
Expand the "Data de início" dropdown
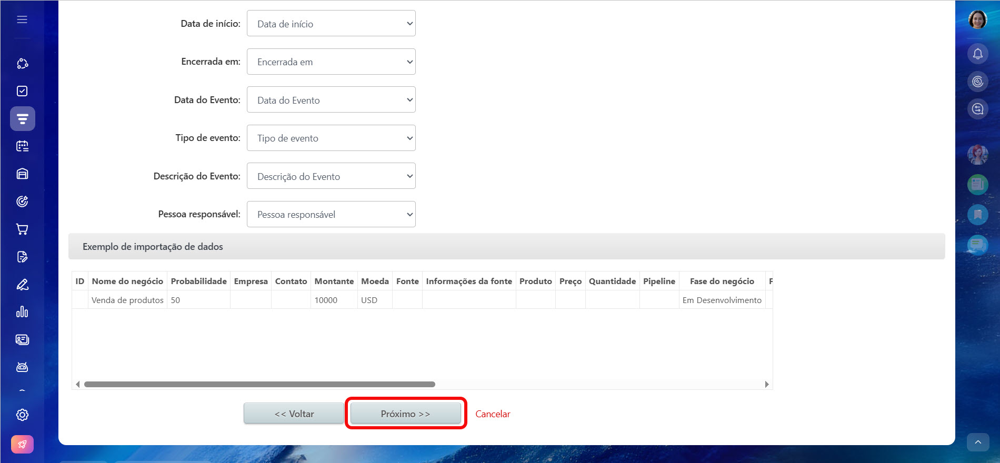pyautogui.click(x=331, y=24)
